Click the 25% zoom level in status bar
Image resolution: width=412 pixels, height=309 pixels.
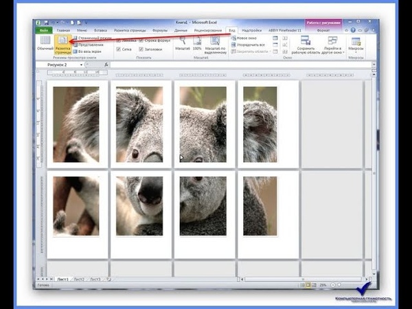tap(323, 285)
